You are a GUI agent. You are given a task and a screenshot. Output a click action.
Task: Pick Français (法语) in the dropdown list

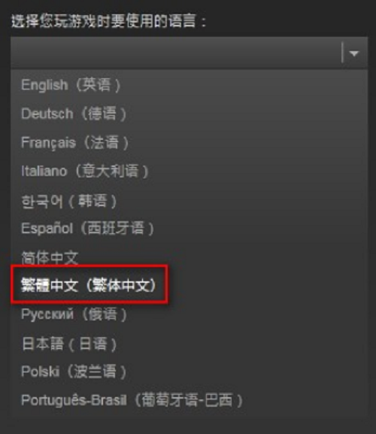pyautogui.click(x=189, y=143)
